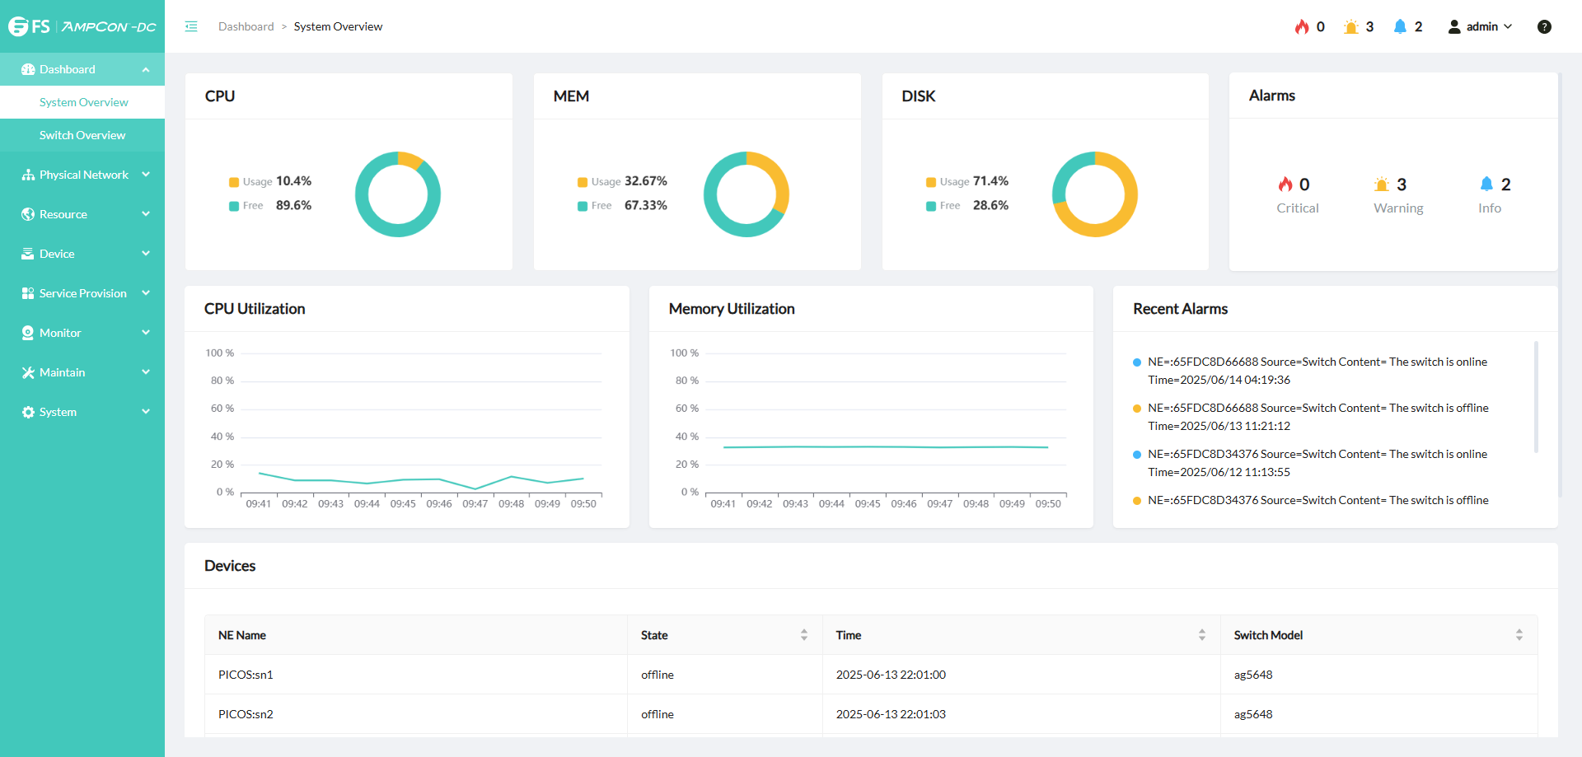Sort the devices table by State
This screenshot has height=757, width=1582.
803,635
